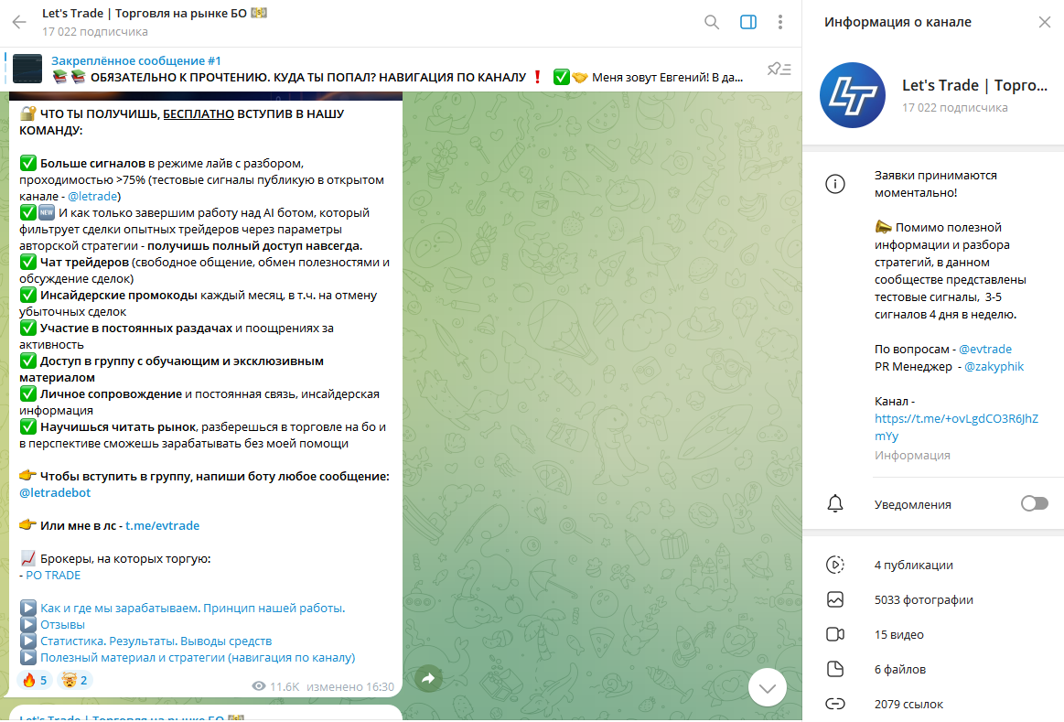The width and height of the screenshot is (1064, 722).
Task: Click the info circle icon
Action: click(835, 184)
